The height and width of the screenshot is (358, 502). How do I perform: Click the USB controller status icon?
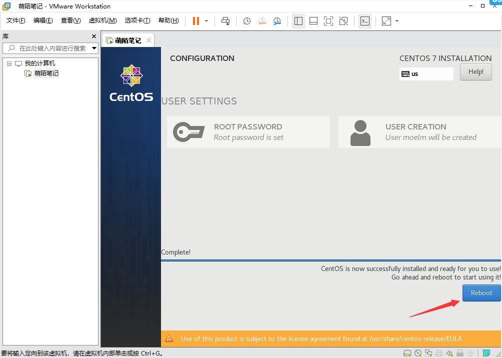coord(459,353)
